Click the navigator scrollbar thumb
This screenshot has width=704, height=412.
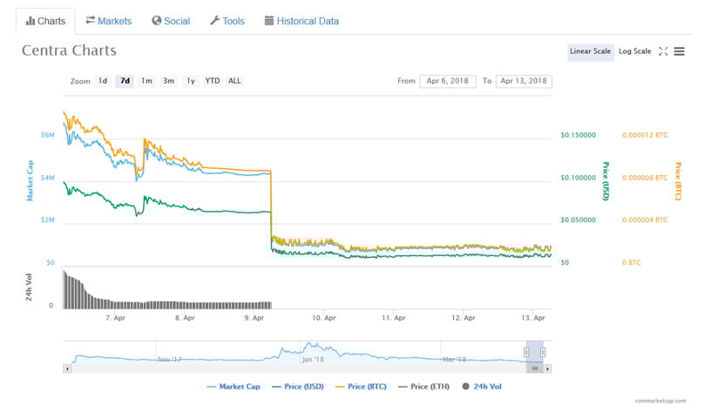[535, 369]
